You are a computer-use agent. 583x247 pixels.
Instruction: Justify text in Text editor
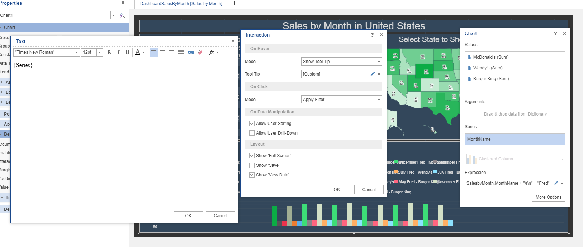coord(181,52)
